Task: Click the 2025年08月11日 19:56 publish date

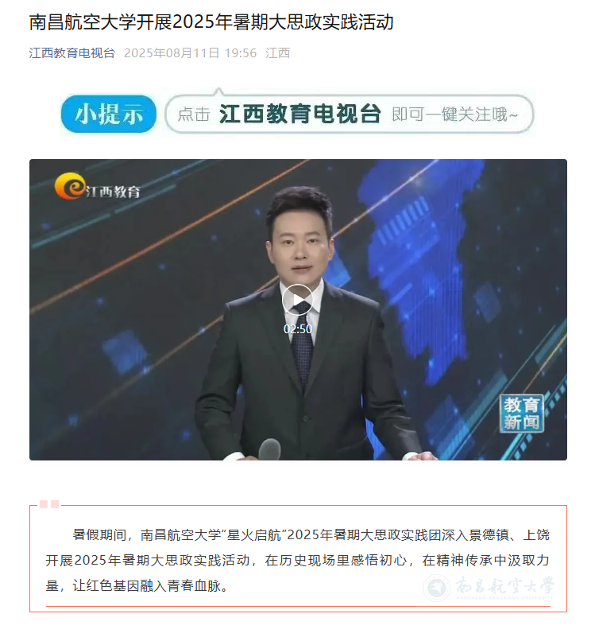Action: coord(191,53)
